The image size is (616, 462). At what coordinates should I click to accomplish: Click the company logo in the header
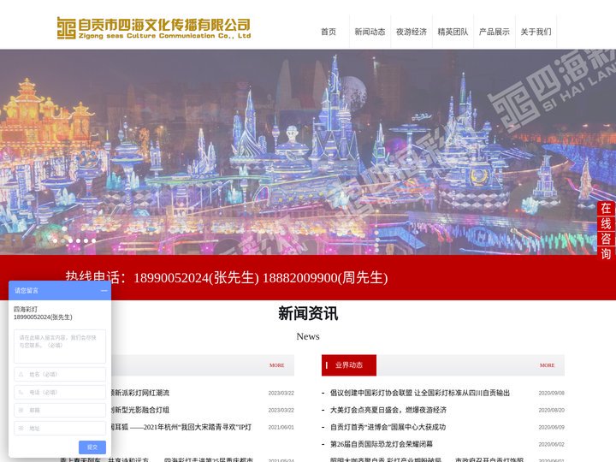[154, 28]
